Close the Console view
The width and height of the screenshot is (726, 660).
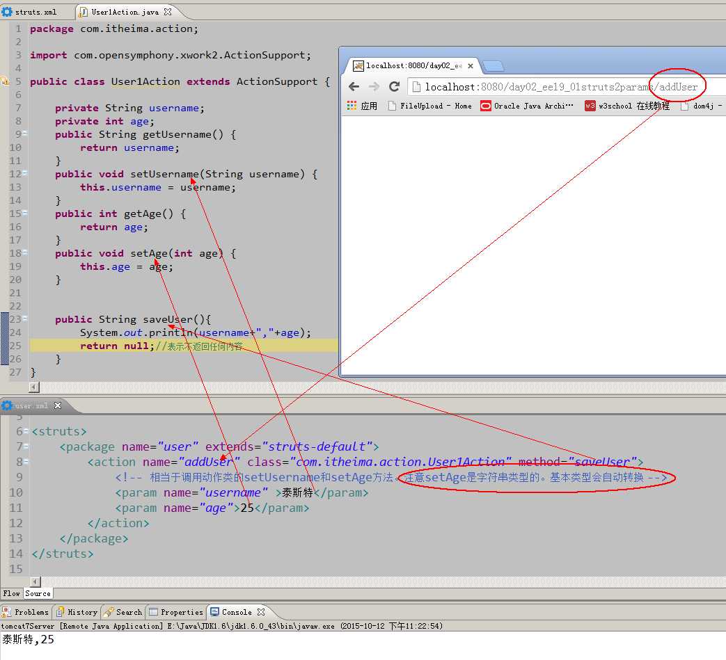pyautogui.click(x=261, y=612)
